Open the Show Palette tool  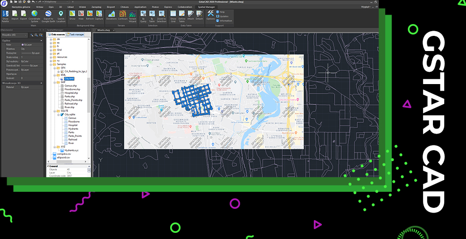[x=5, y=17]
